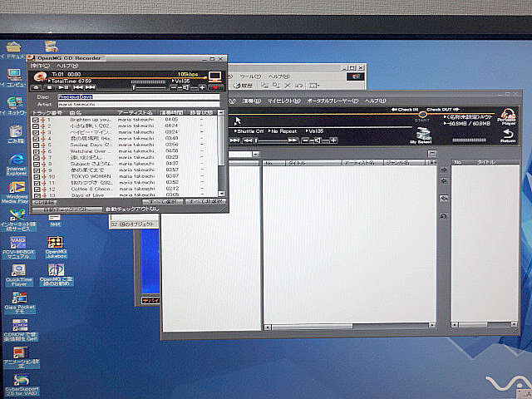532x399 pixels.
Task: Open QuickTime Player desktop icon
Action: coord(18,275)
